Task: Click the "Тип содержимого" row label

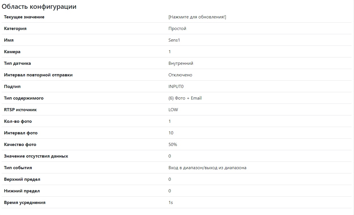Action: (x=24, y=98)
